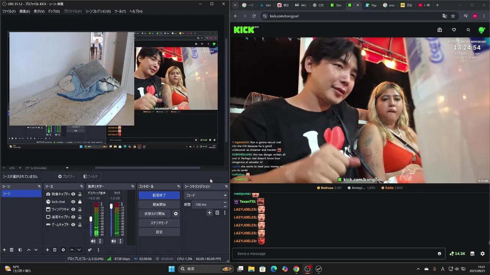Screen dimensions: 490x275
Task: Remove the selected scene with the trash icon in Scenes panel
Action: tap(11, 250)
